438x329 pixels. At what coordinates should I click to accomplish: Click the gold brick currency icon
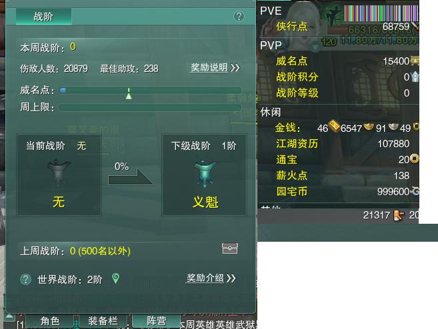(x=334, y=126)
